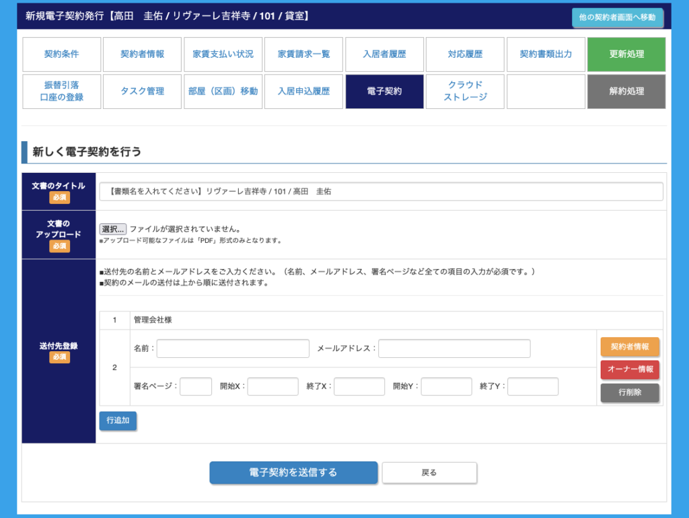Switch to 契約者情報 tab

142,54
